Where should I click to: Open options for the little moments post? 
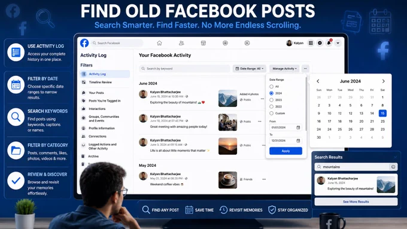264,145
